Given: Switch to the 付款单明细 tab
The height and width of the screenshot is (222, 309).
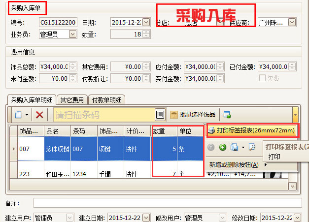Looking at the screenshot, I should [x=106, y=99].
